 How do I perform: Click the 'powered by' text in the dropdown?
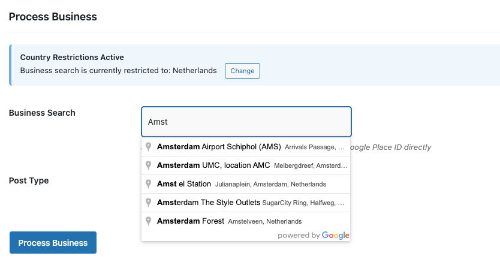[x=299, y=236]
